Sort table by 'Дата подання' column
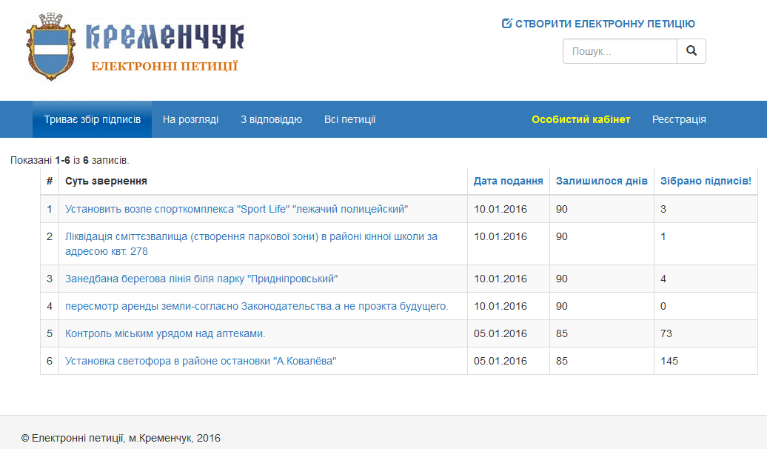 click(508, 181)
